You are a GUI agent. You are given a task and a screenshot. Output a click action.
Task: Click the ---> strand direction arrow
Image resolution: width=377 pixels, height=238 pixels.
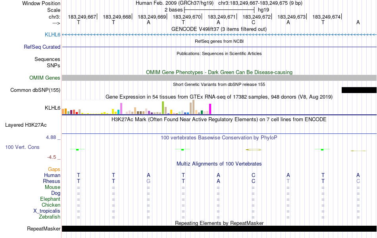tap(56, 23)
